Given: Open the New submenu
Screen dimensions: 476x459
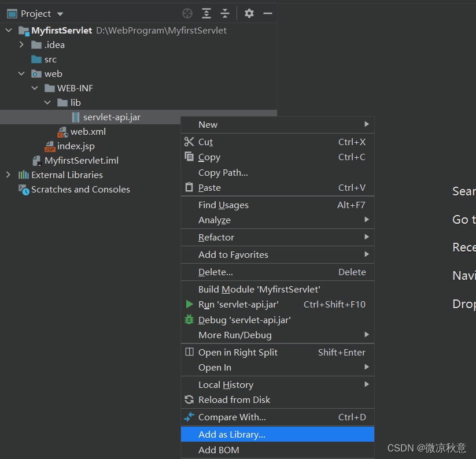Looking at the screenshot, I should pyautogui.click(x=208, y=124).
